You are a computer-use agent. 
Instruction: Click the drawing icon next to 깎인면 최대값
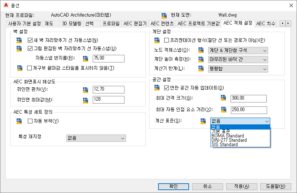tap(86, 100)
